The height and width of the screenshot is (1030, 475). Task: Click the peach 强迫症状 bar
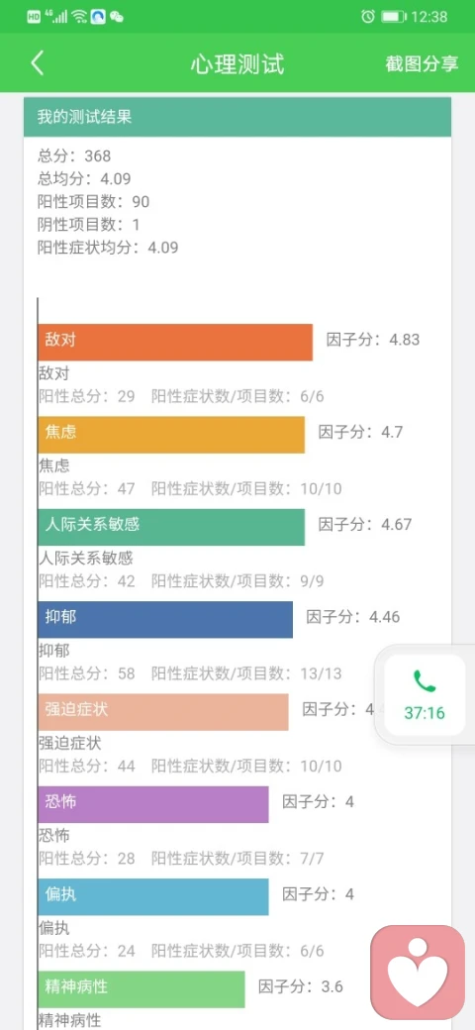click(163, 712)
